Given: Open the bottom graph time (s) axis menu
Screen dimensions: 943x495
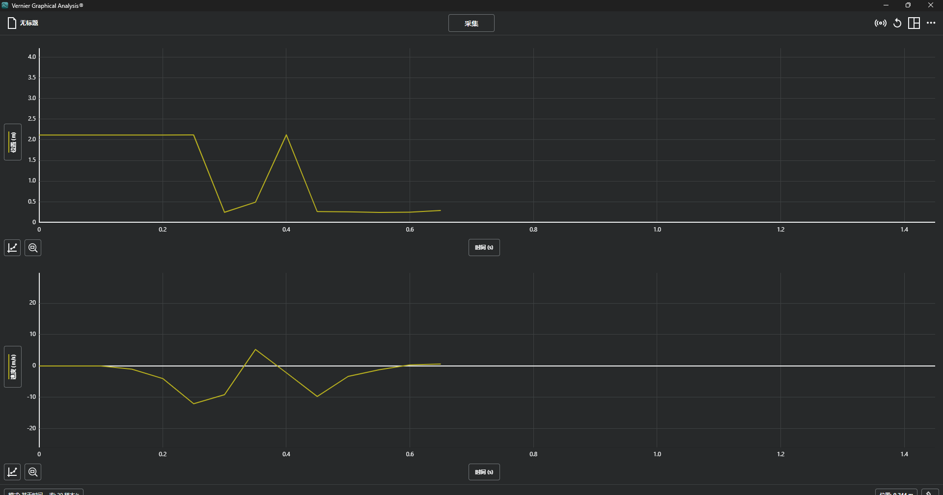Looking at the screenshot, I should [x=484, y=472].
